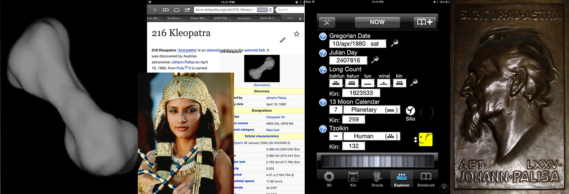Select the Long Count kin glyph box

click(x=399, y=83)
